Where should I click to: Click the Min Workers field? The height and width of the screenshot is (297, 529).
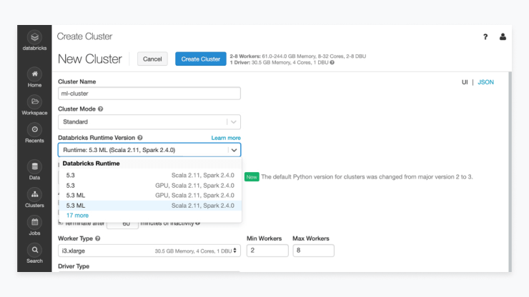pyautogui.click(x=267, y=251)
